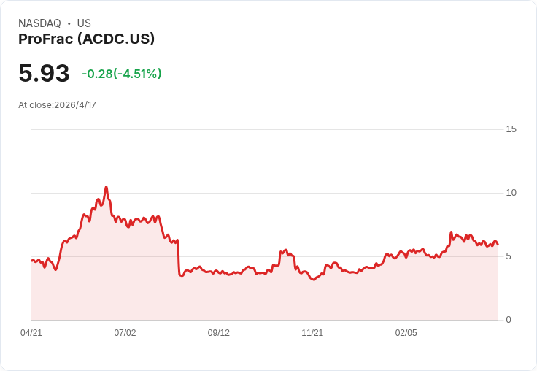Viewport: 537px width, 371px height.
Task: Click the 0 y-axis value label
Action: tap(509, 320)
